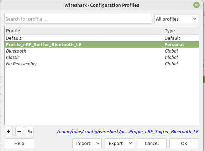205x151 pixels.
Task: Expand the Export dropdown button
Action: point(119,143)
